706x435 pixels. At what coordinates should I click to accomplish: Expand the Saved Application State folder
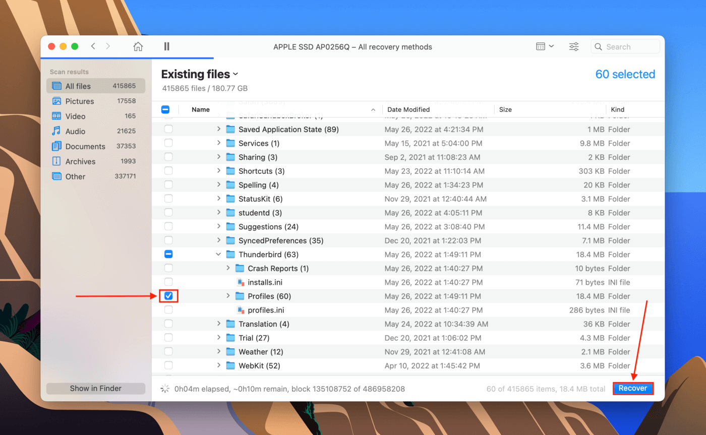pos(218,130)
